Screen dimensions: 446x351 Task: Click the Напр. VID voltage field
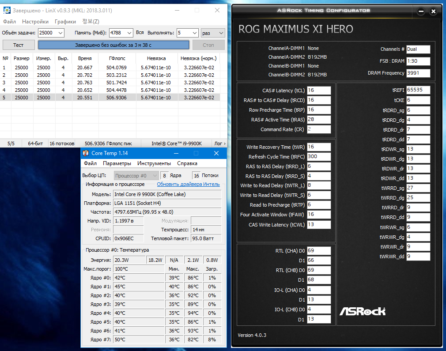[x=129, y=221]
